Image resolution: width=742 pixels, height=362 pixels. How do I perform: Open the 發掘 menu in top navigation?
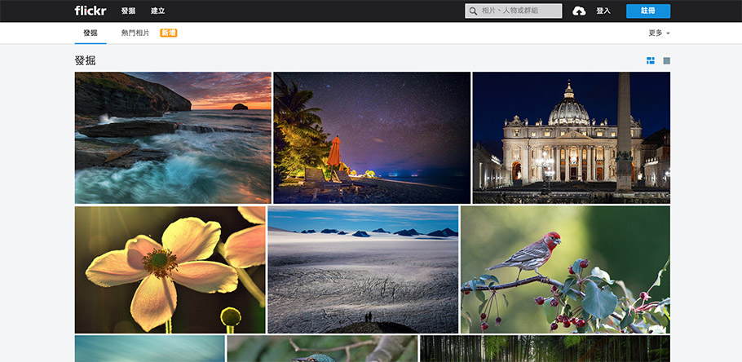click(128, 11)
